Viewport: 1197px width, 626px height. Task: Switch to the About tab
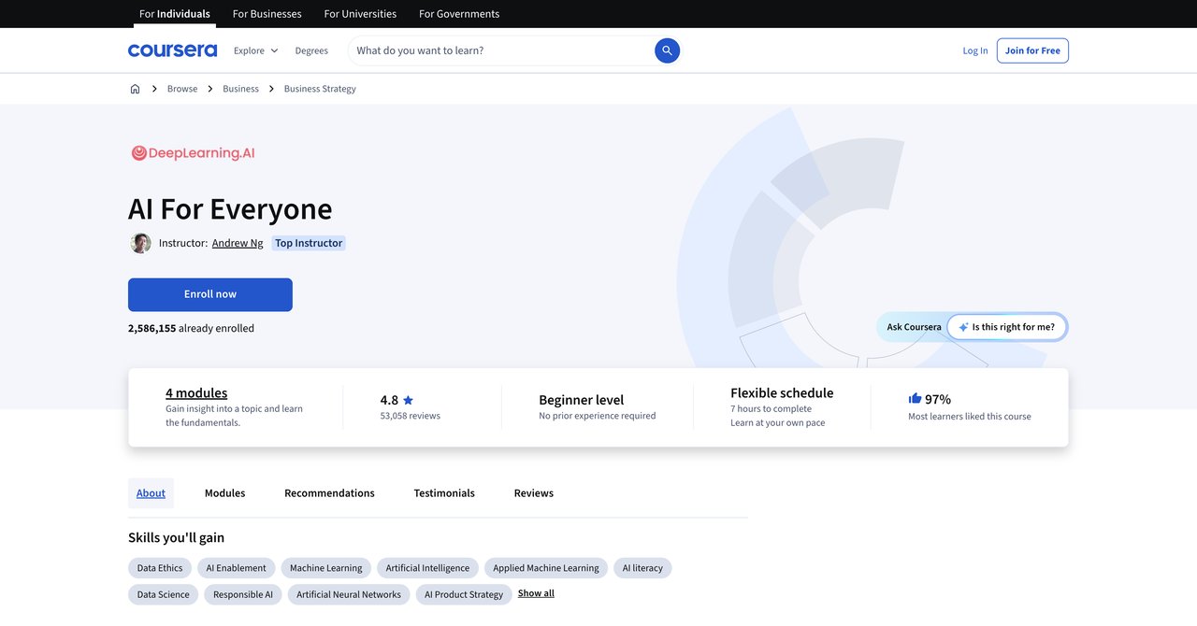[x=151, y=493]
